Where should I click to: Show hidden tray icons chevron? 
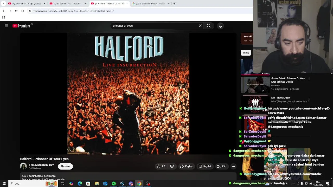(x=293, y=184)
